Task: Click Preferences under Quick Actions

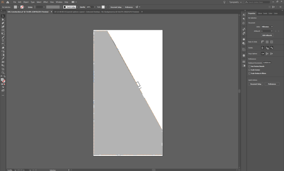Action: coord(272,84)
